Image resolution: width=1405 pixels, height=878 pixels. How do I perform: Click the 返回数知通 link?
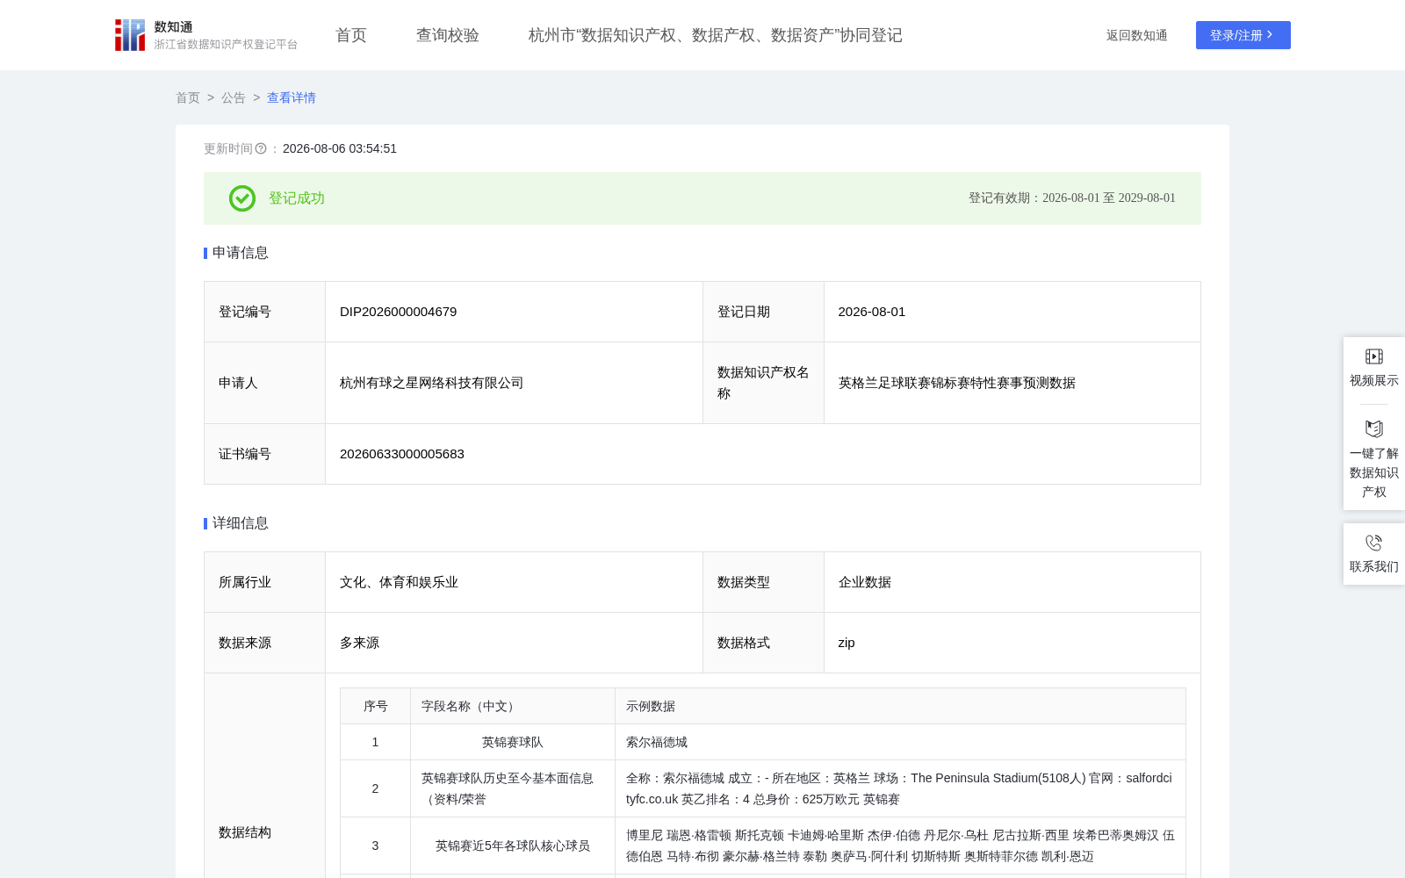(1136, 35)
